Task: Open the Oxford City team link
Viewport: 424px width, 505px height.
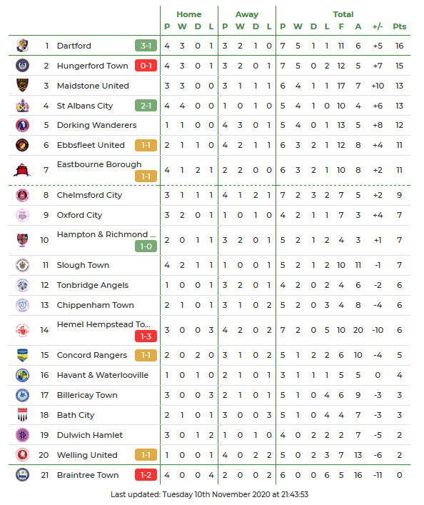Action: [x=79, y=215]
